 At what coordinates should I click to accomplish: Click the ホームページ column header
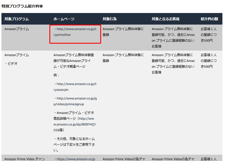(64, 19)
